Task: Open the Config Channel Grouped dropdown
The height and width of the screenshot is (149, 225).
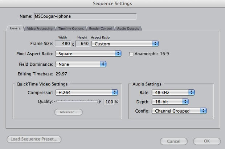Action: click(x=179, y=111)
